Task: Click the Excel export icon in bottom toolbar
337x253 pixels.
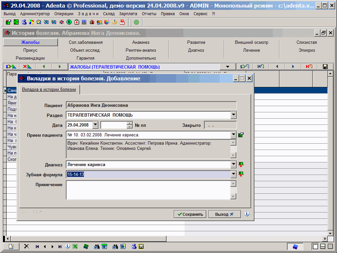Action: coord(75,246)
